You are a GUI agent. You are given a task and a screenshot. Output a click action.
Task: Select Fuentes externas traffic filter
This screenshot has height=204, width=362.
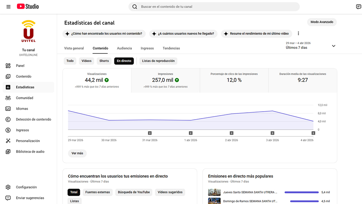coord(97,192)
